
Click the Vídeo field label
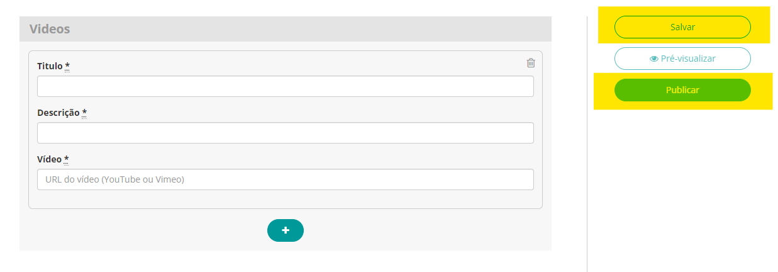tap(49, 159)
